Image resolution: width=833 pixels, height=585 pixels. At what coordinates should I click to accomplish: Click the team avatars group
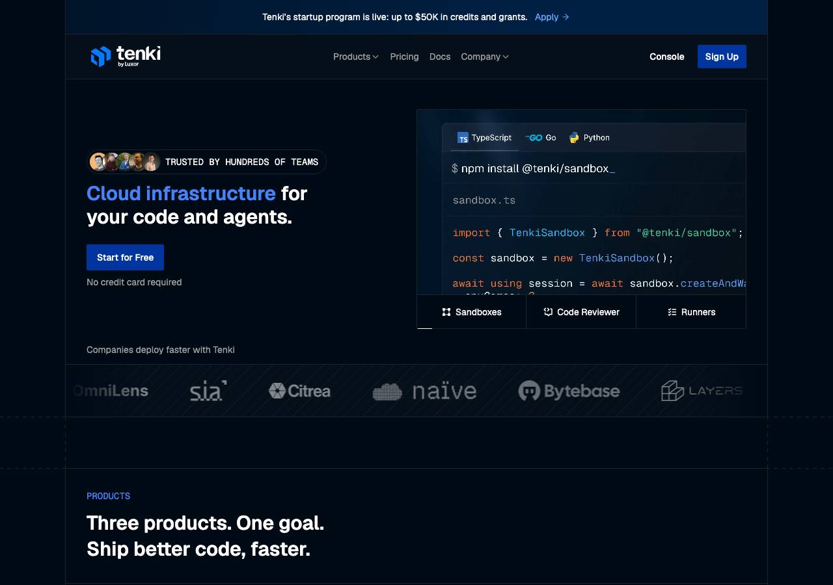coord(125,162)
